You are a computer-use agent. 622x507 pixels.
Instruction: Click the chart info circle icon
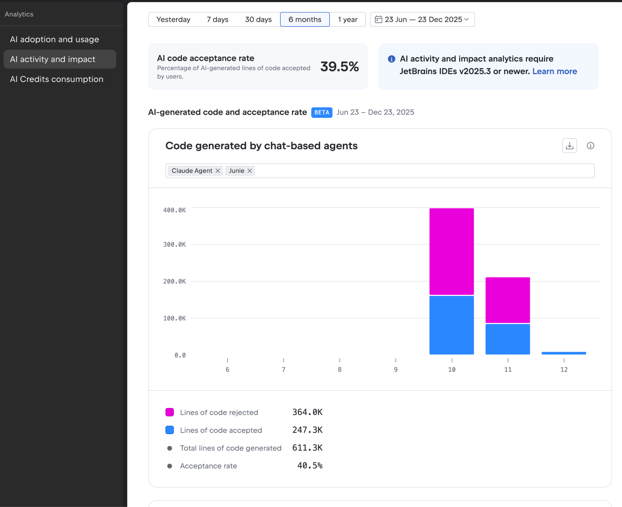click(x=590, y=146)
